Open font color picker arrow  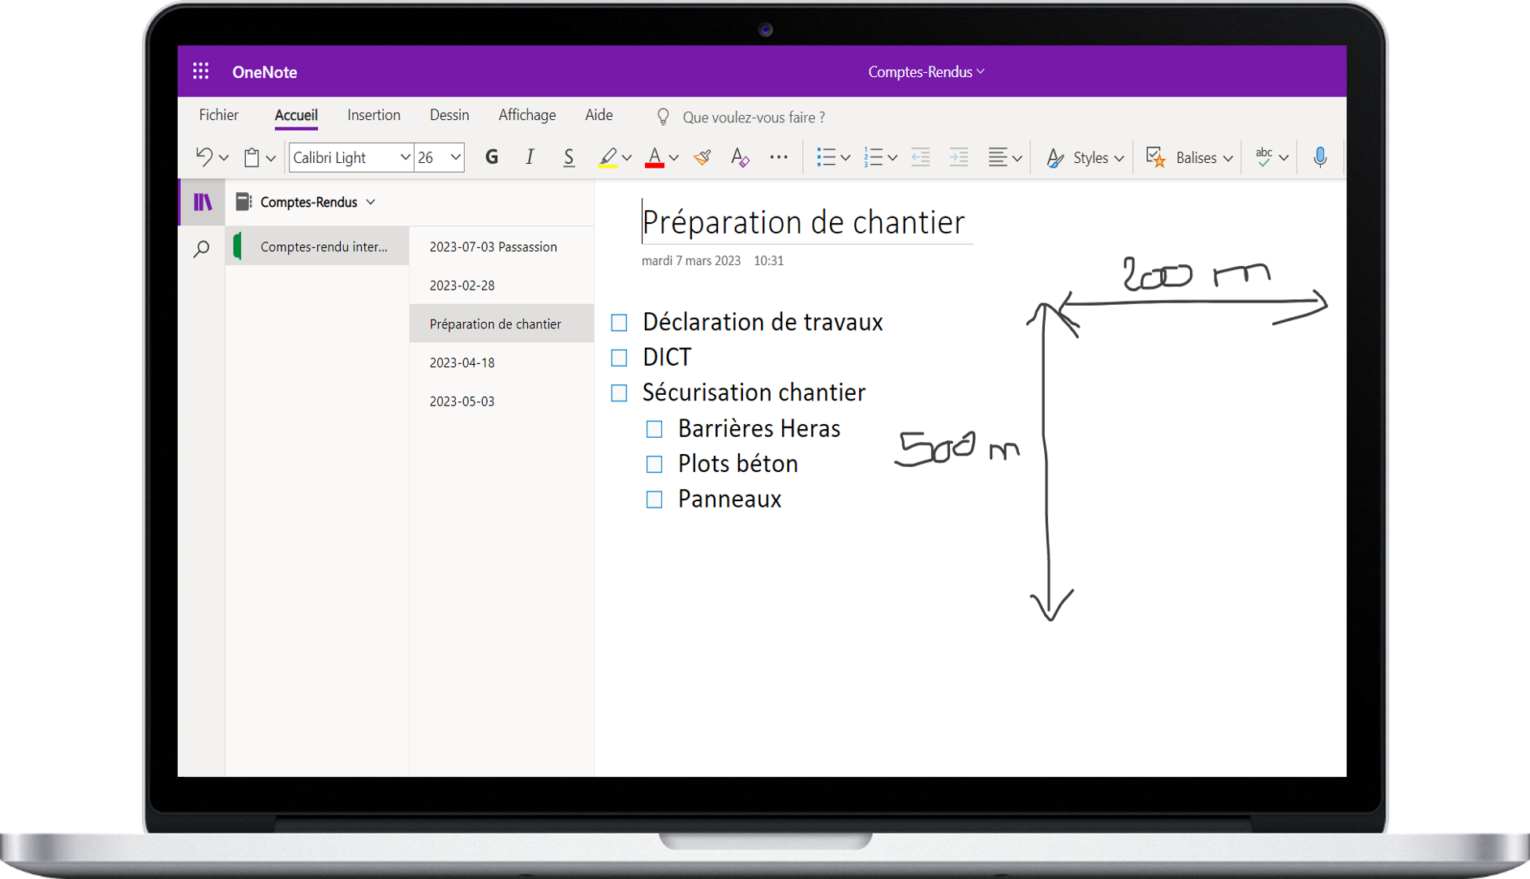coord(673,158)
